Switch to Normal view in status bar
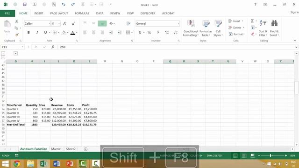The width and height of the screenshot is (299, 168). click(x=235, y=155)
